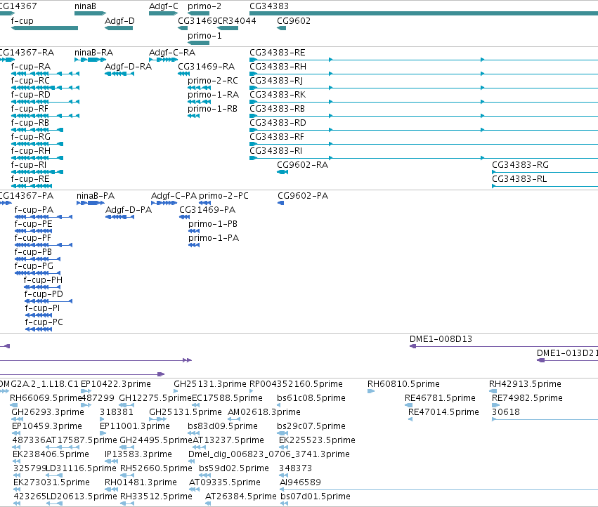Select EST GH25131.3prime
Image resolution: width=598 pixels, height=507 pixels.
176,390
